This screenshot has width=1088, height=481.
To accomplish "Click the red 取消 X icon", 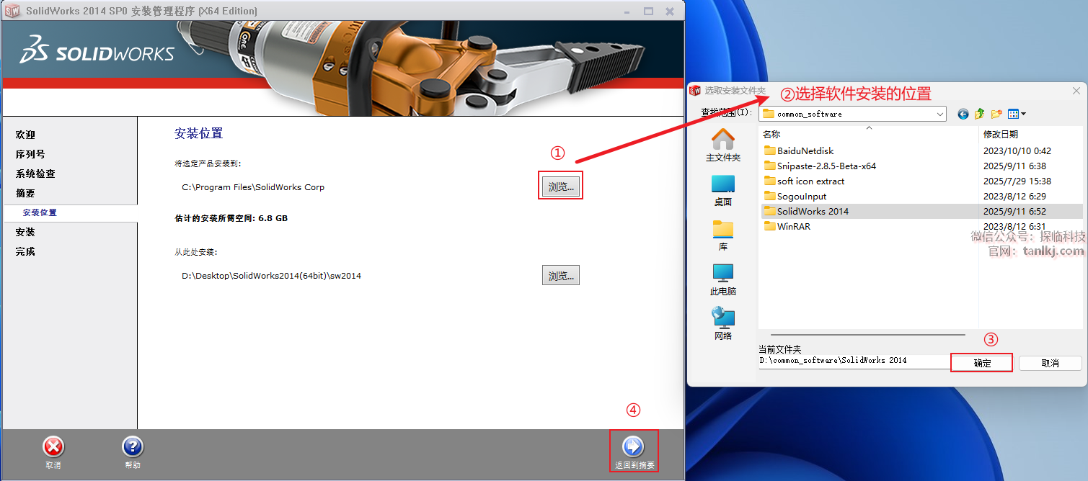I will click(53, 446).
